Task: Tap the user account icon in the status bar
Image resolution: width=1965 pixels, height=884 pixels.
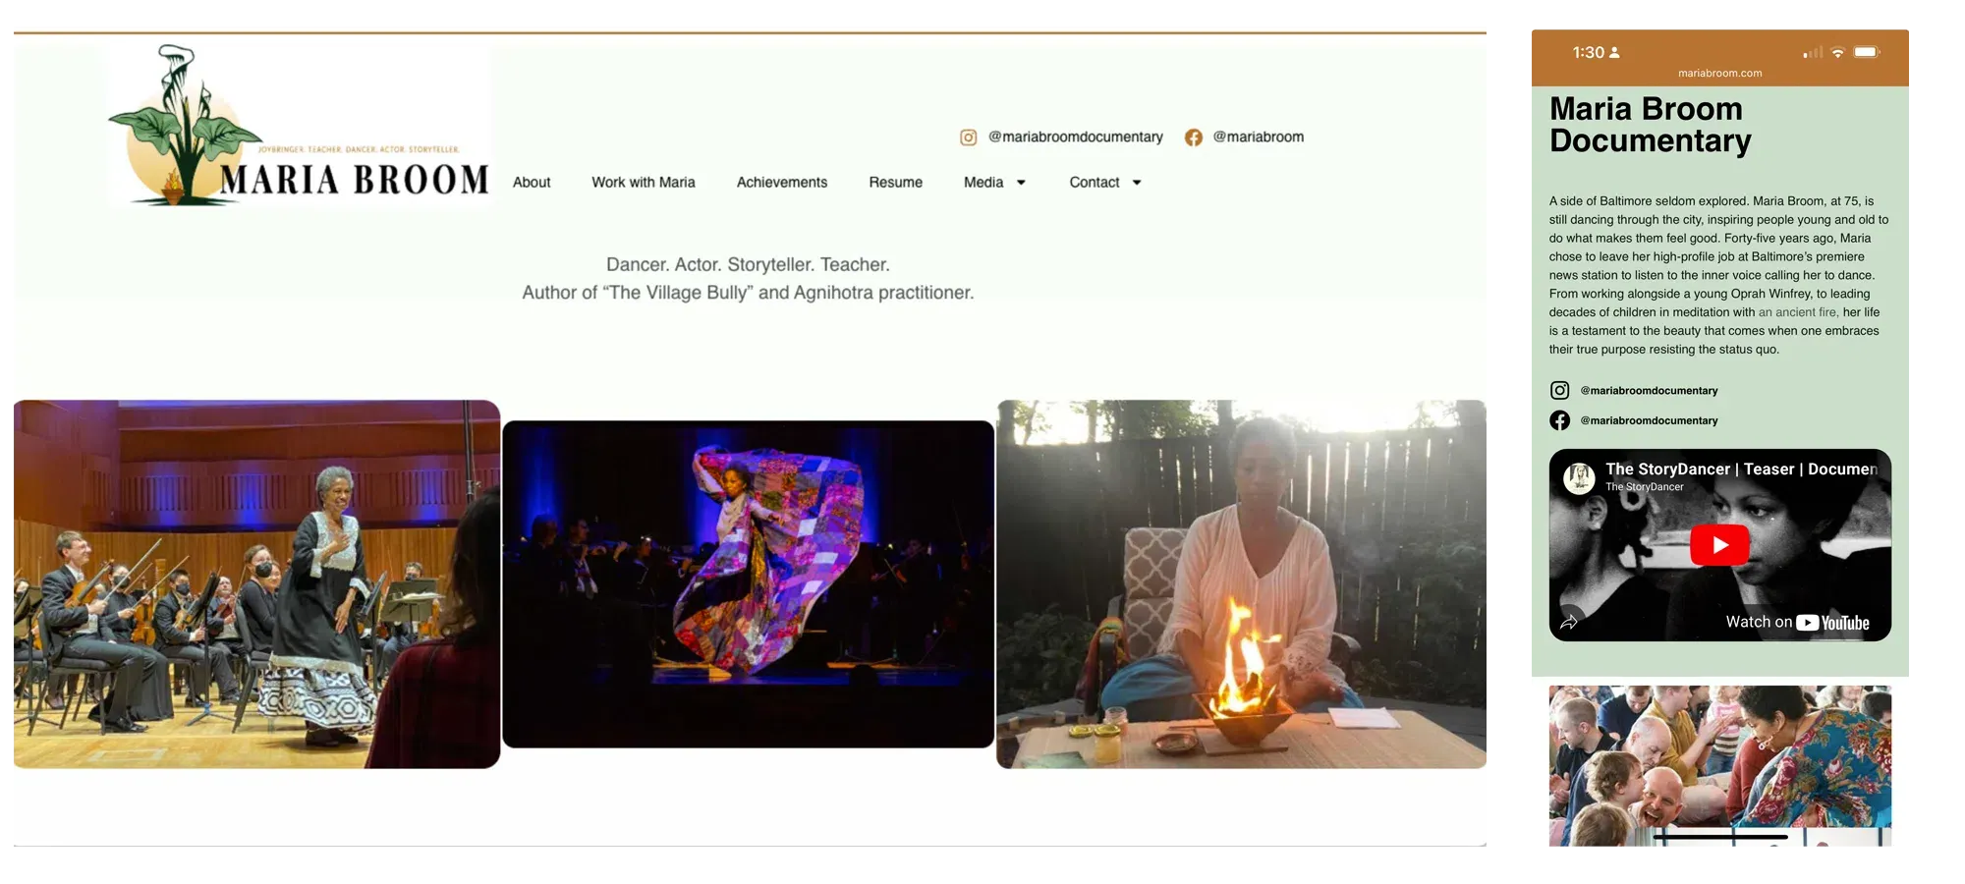Action: (1612, 52)
